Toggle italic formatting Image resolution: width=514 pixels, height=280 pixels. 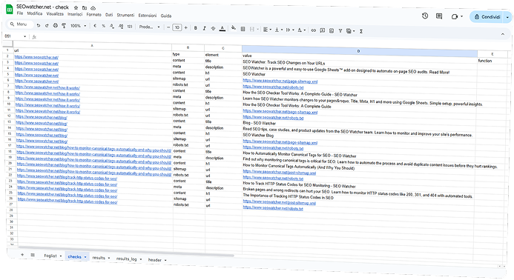tap(204, 28)
